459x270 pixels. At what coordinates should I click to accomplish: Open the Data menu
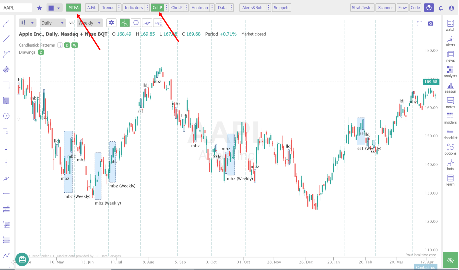click(x=222, y=8)
